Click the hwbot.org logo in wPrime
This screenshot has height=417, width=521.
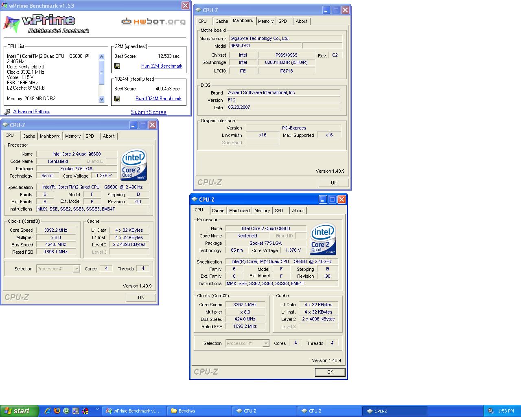tap(153, 22)
